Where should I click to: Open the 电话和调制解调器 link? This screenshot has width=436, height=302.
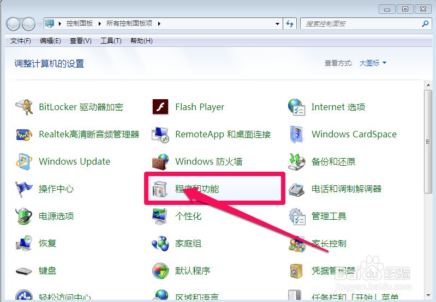[346, 189]
